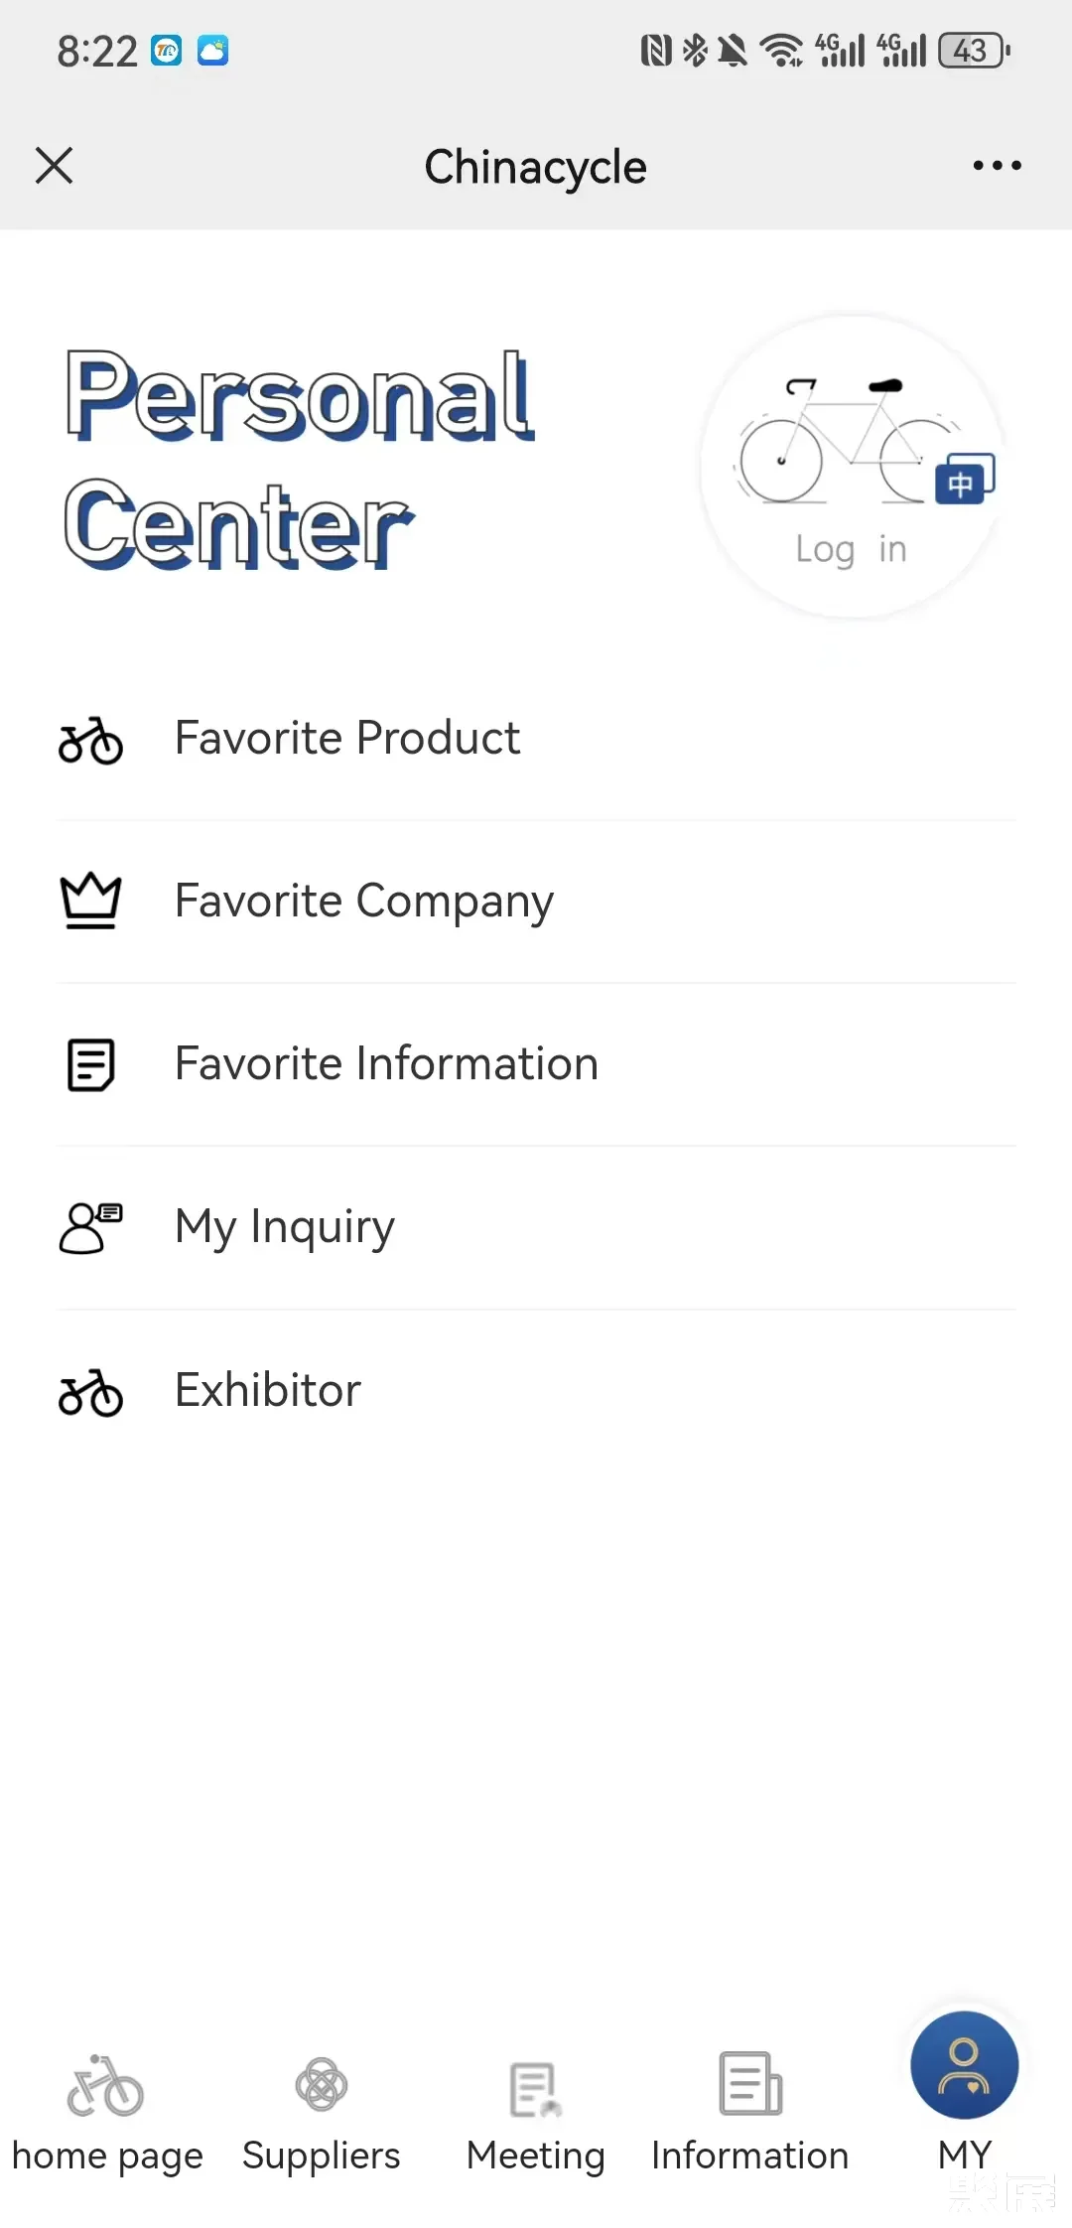1072x2228 pixels.
Task: Open the Favorite Company entry
Action: coord(363,902)
